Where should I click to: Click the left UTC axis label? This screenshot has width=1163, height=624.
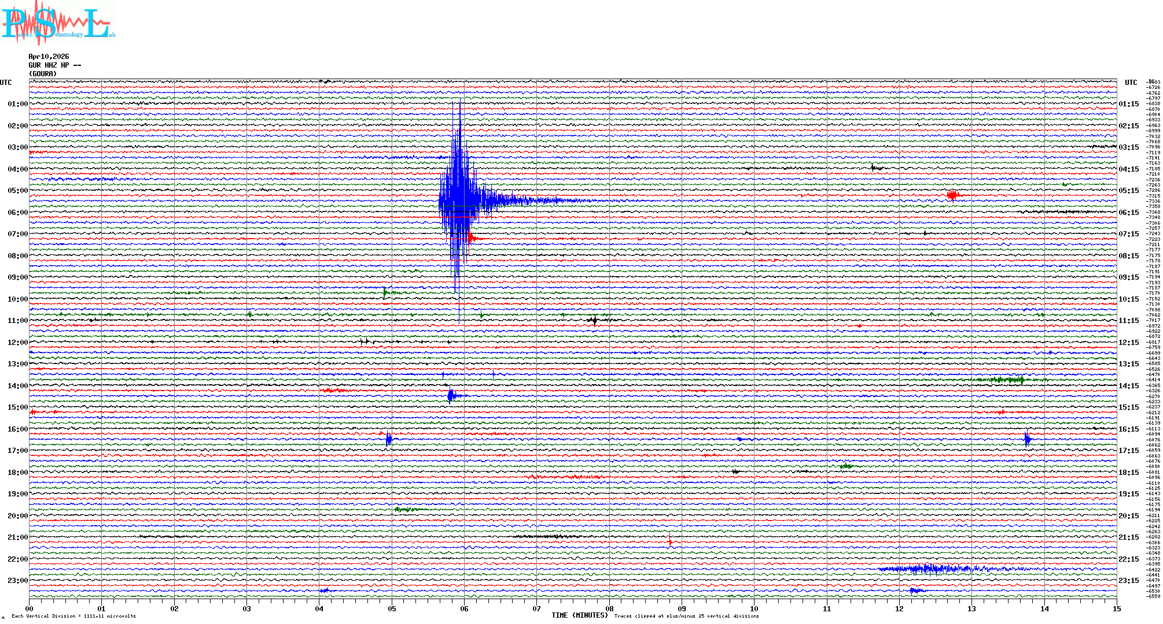(x=6, y=83)
